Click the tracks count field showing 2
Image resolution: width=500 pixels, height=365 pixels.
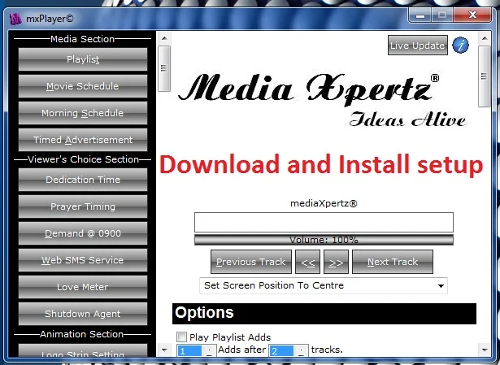(x=281, y=350)
